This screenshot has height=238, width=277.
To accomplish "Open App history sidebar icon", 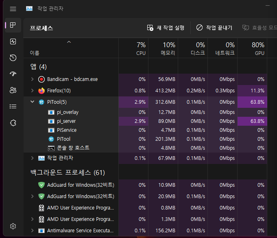I will click(x=13, y=58).
